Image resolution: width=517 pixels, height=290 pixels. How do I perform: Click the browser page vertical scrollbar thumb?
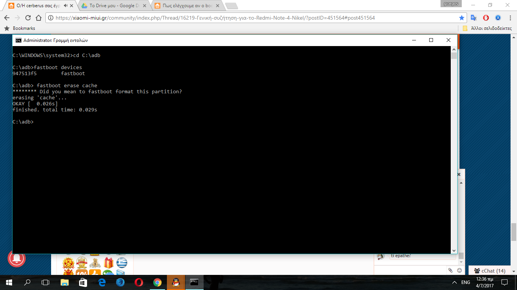point(514,232)
